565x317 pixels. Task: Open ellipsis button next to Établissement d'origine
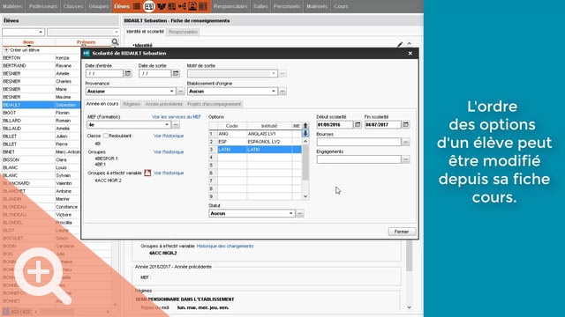pyautogui.click(x=282, y=92)
